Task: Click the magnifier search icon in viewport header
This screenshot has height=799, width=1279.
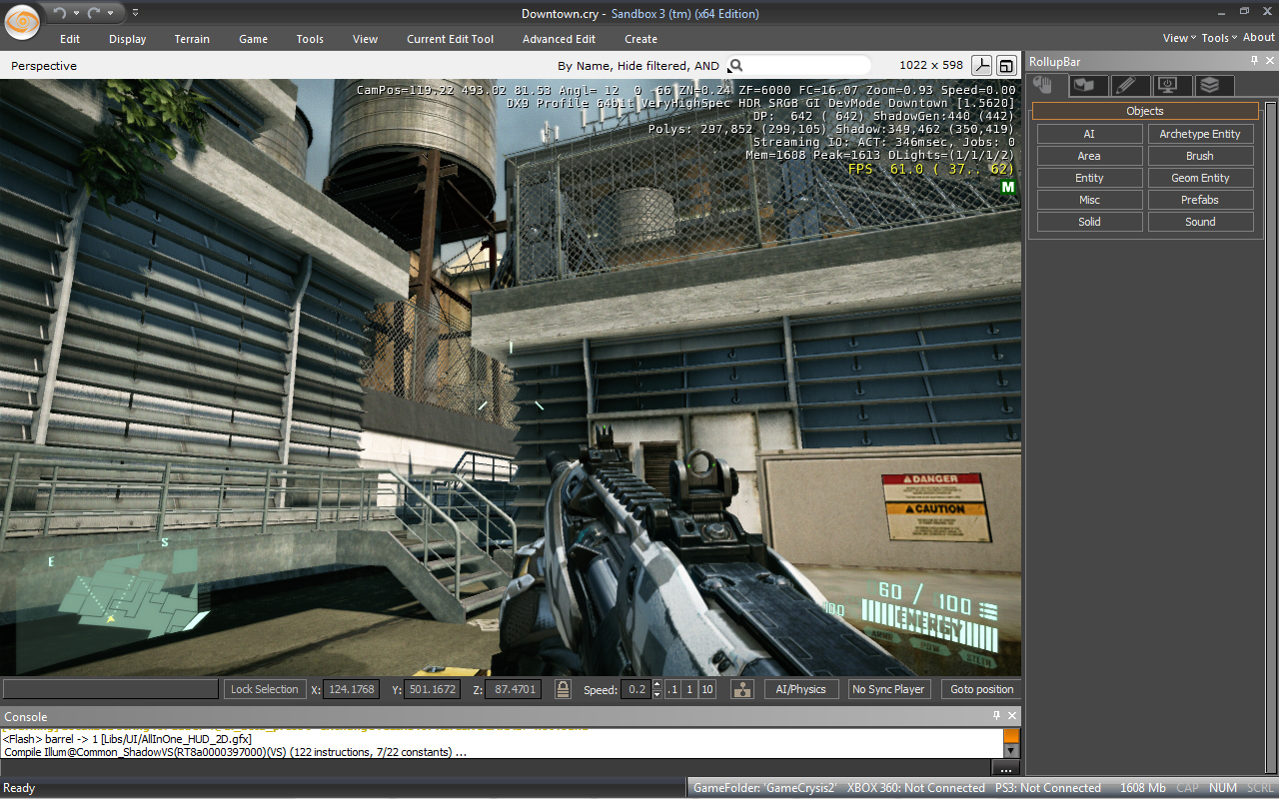Action: [736, 66]
